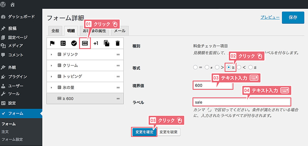The width and height of the screenshot is (308, 146).
Task: Click the 変更を確定 button
Action: point(144,132)
